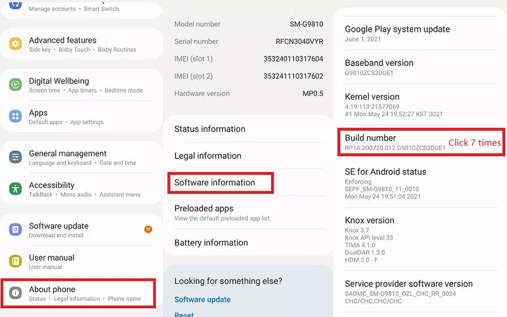Tap the Accessibility person icon
This screenshot has width=507, height=317.
coord(16,189)
